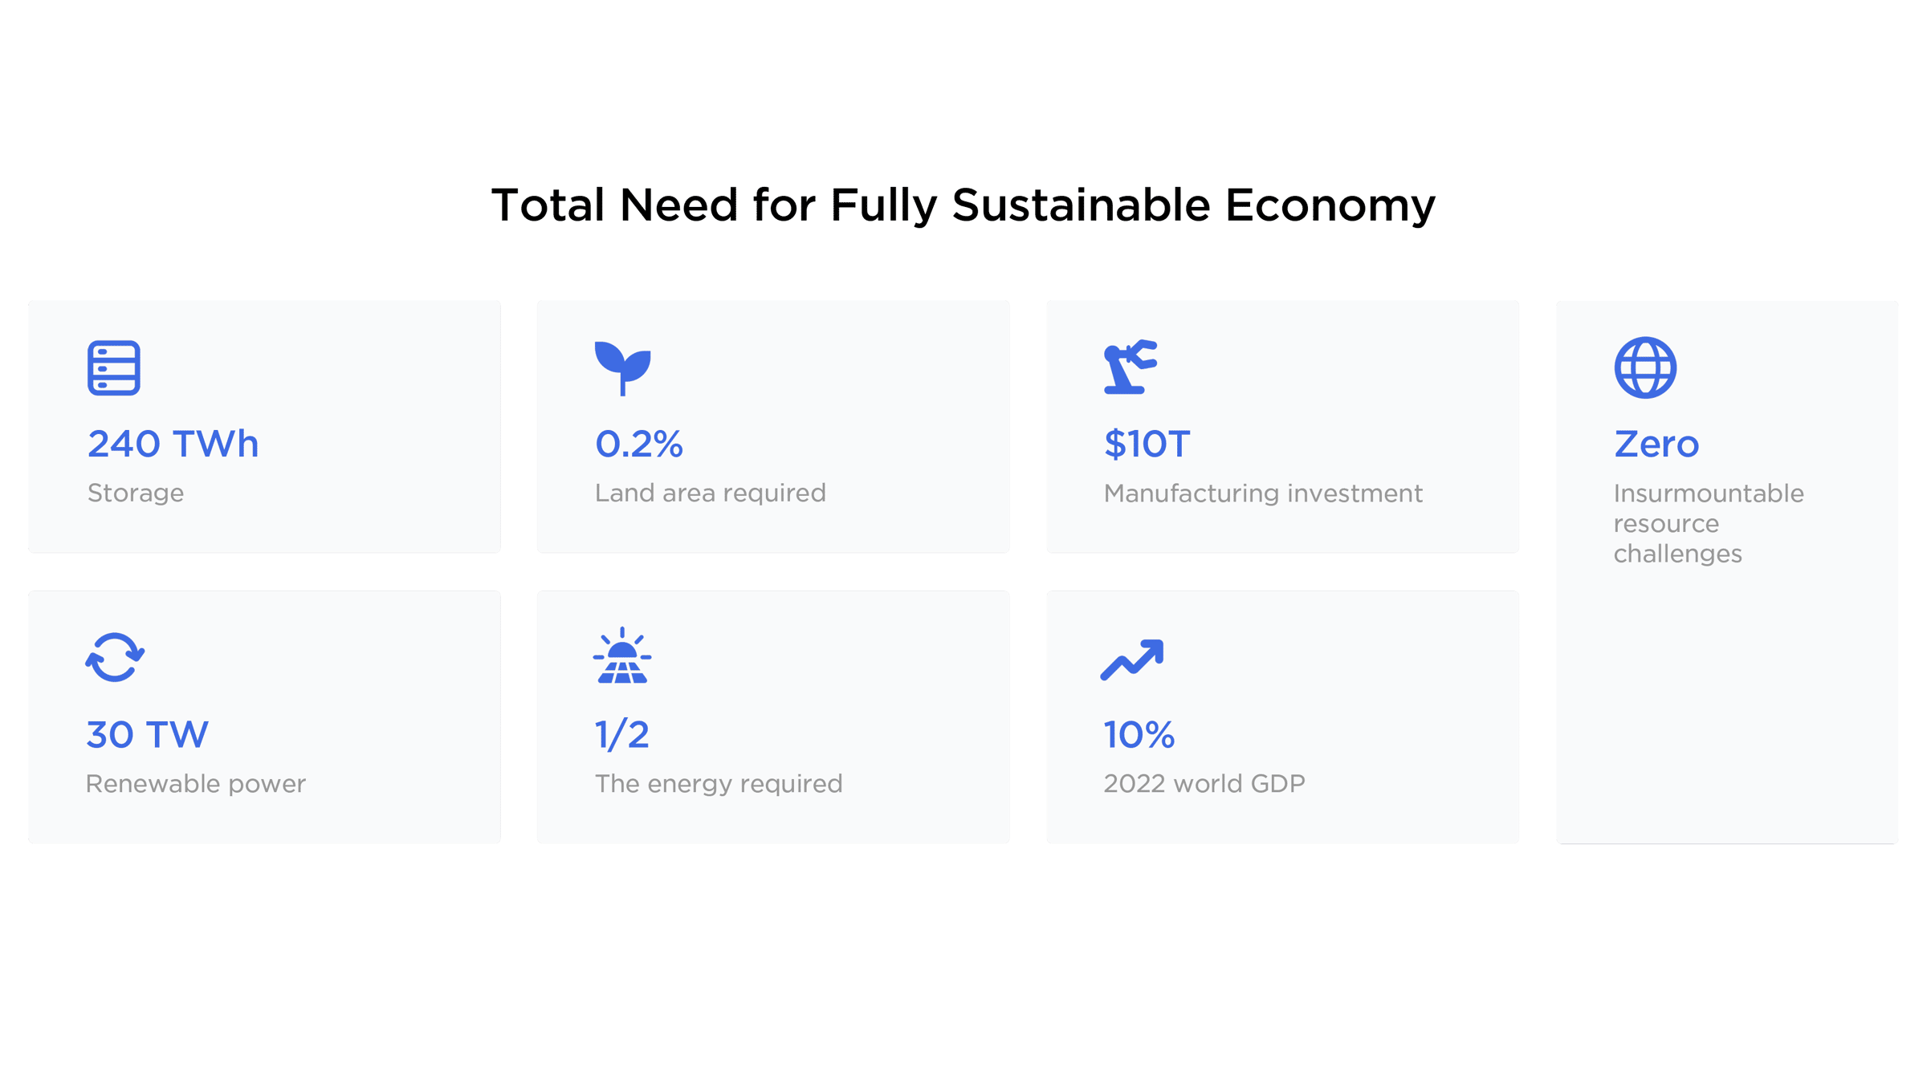Click the Land area required caption
The image size is (1927, 1084).
point(710,493)
